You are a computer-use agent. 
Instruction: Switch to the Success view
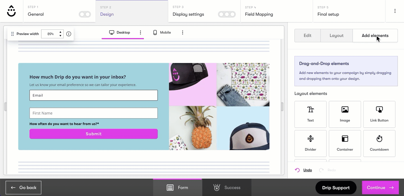227,188
